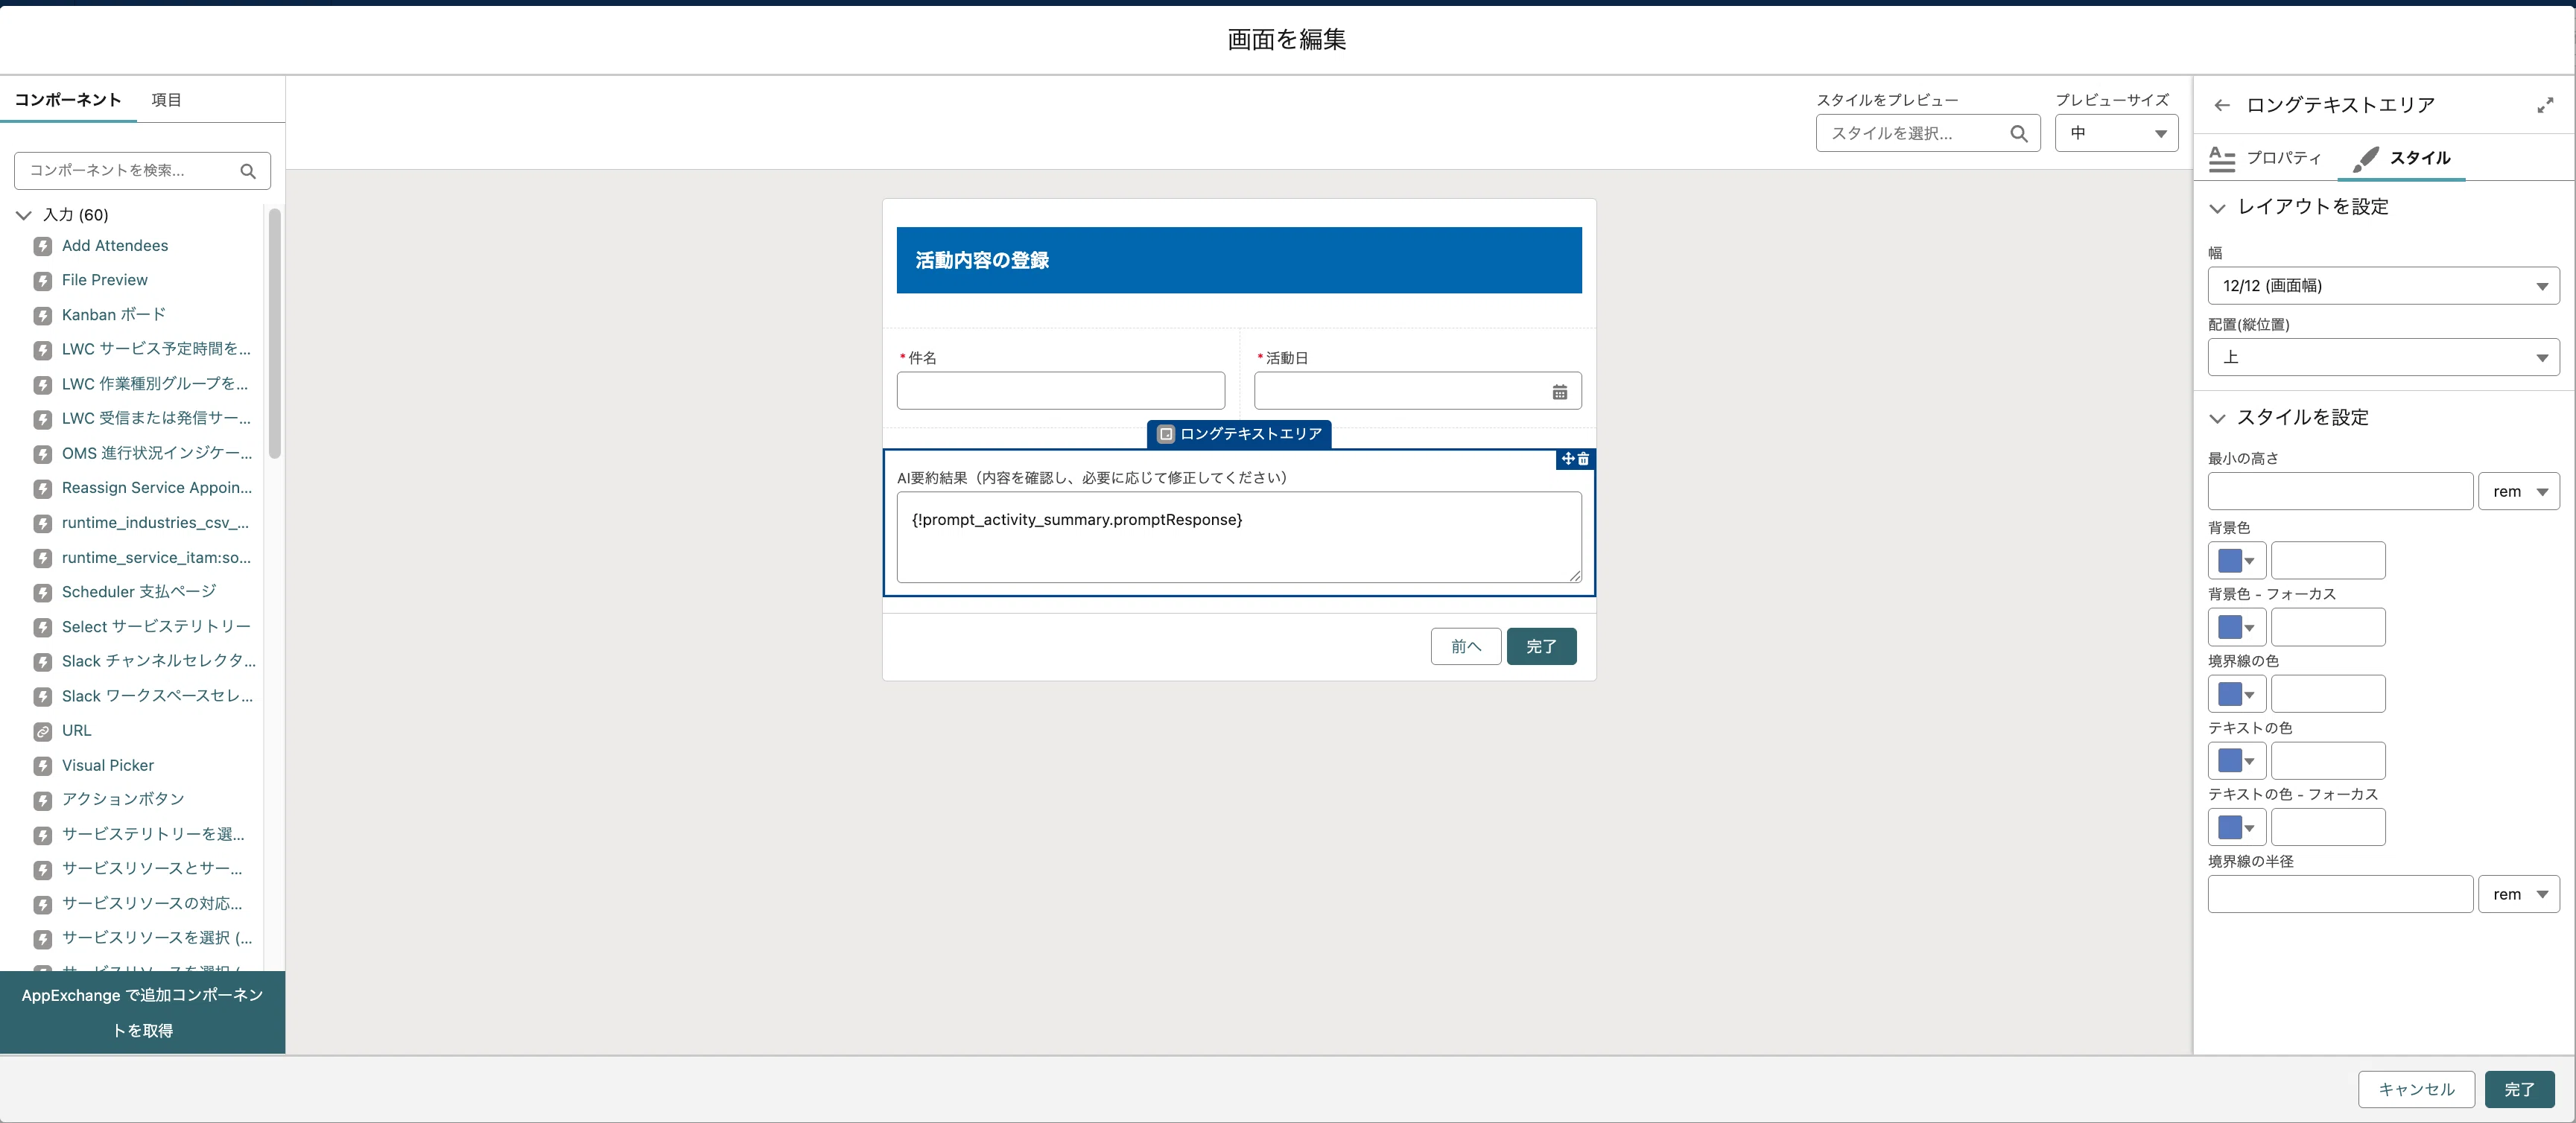Click the 境界線の半径 value field
The width and height of the screenshot is (2576, 1123).
click(2340, 894)
